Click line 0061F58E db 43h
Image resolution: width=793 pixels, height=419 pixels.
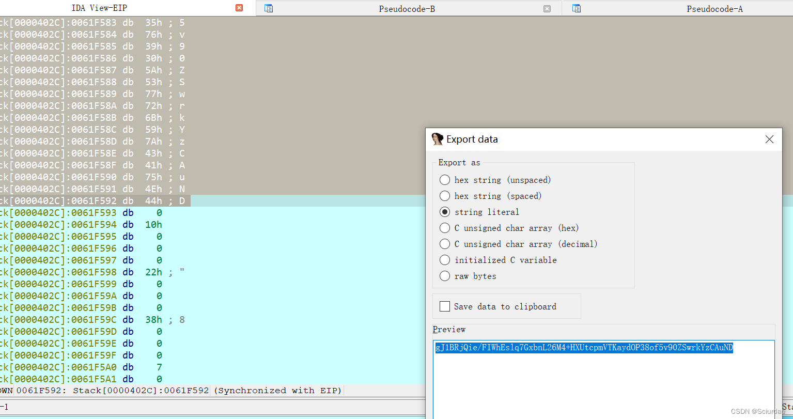click(92, 153)
